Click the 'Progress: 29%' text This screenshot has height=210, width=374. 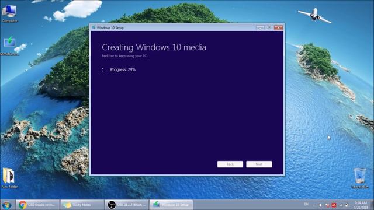pos(123,69)
